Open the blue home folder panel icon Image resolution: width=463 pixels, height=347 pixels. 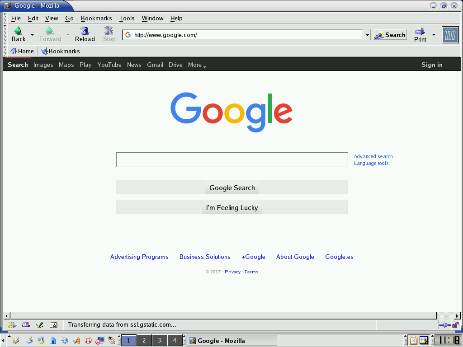point(53,341)
